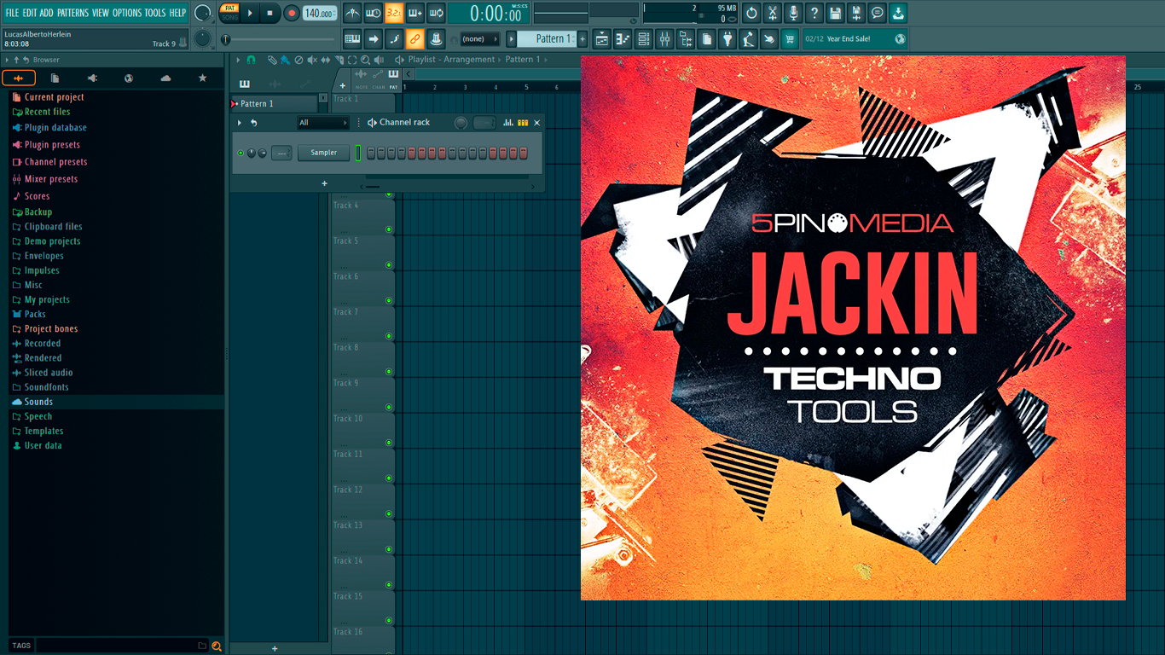Screen dimensions: 1165x655
Task: Open the Browser/plugin picker tree icon
Action: [686, 38]
